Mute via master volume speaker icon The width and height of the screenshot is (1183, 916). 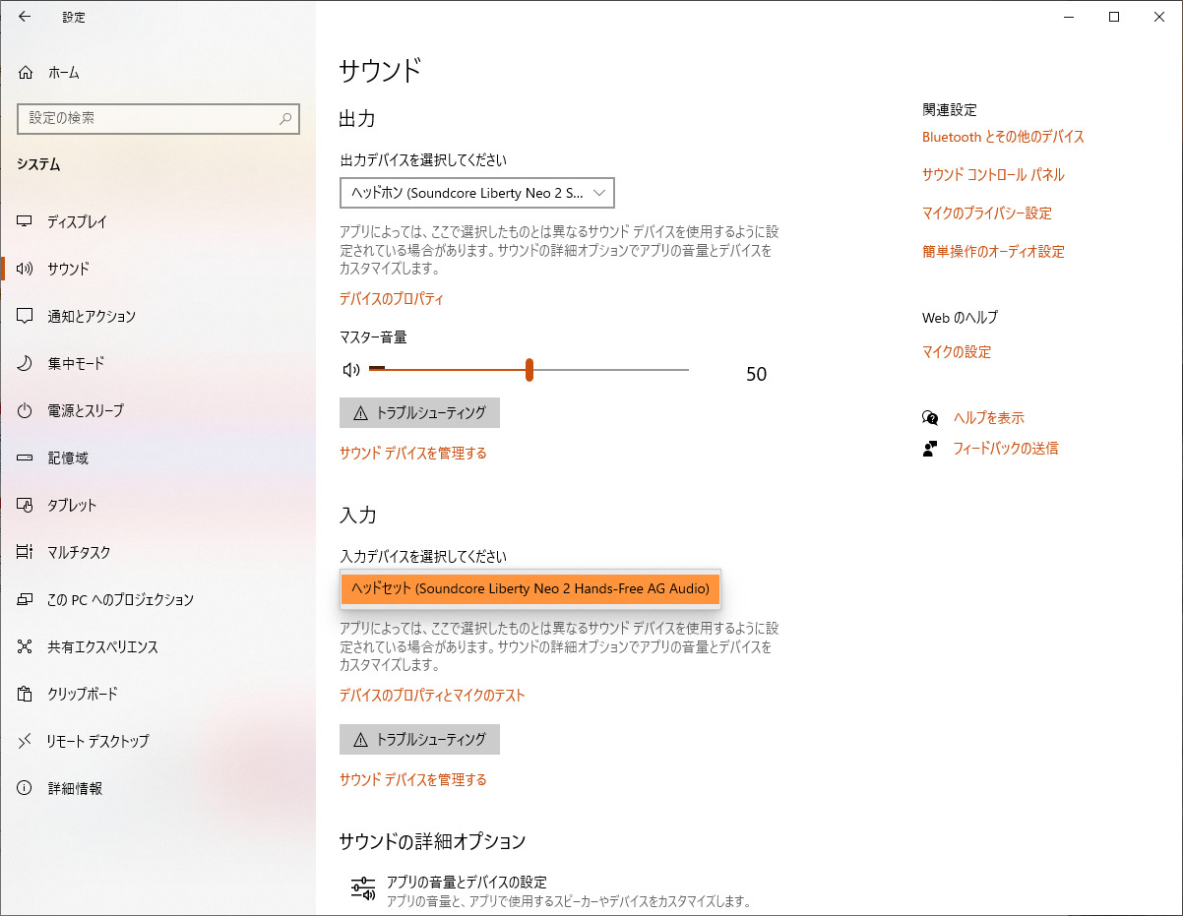coord(350,370)
